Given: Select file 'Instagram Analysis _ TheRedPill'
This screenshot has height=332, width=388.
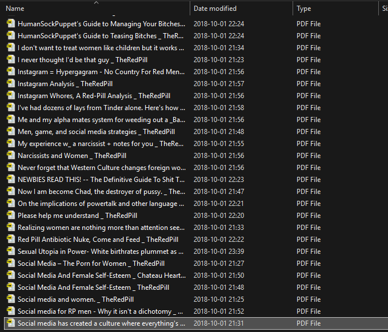Looking at the screenshot, I should 65,84.
